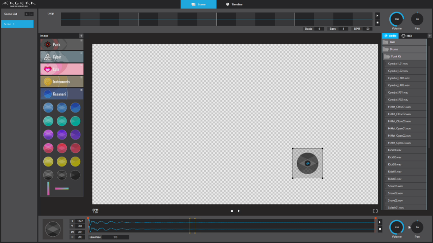Open the Cyber set options menu
The height and width of the screenshot is (243, 433).
(82, 53)
